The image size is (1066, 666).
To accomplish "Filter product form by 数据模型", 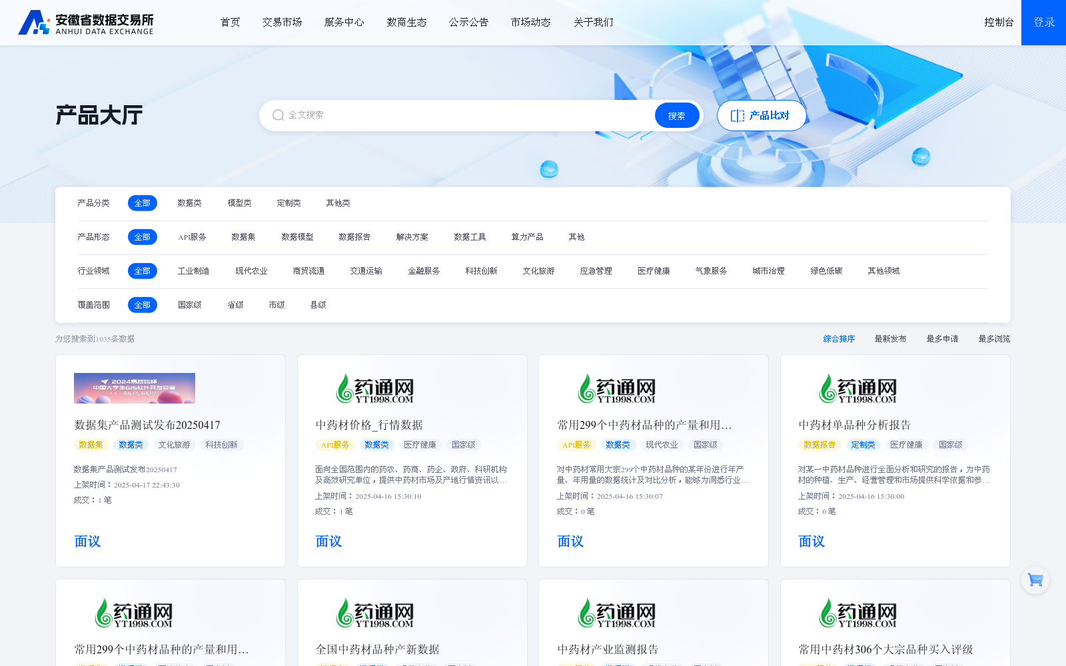I will tap(297, 237).
